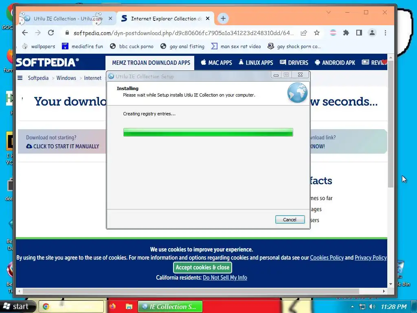The height and width of the screenshot is (313, 417).
Task: Click the Creating registry entries status text
Action: tap(149, 114)
